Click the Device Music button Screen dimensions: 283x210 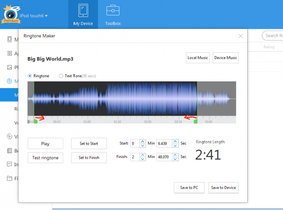point(226,58)
